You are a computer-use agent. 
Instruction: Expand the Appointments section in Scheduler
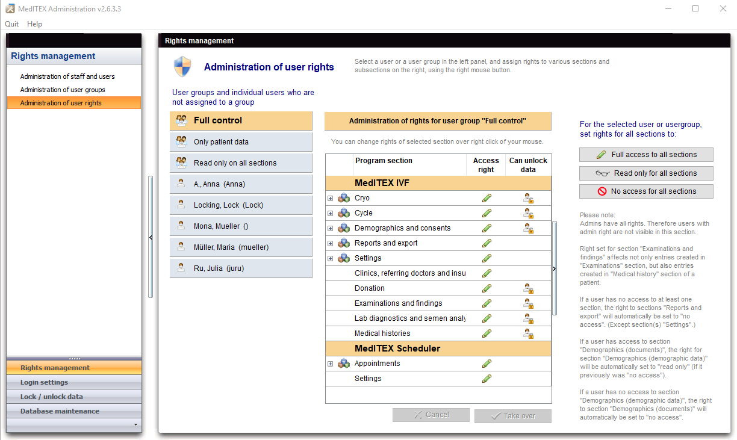pyautogui.click(x=330, y=364)
